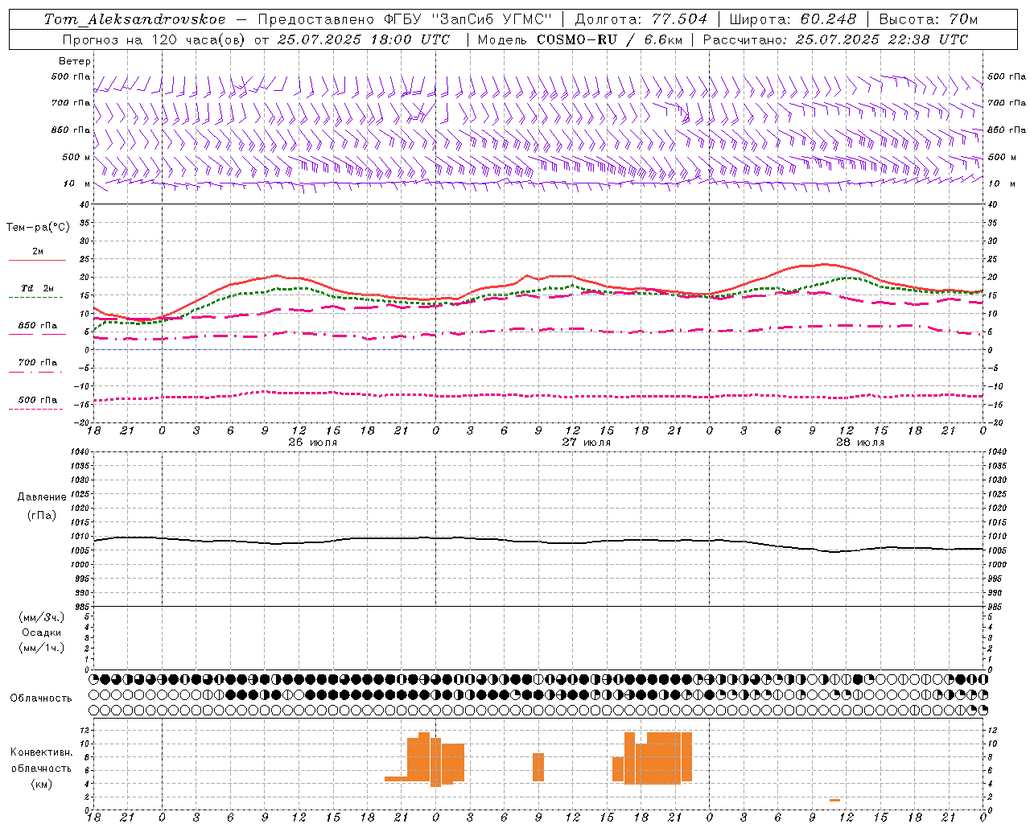This screenshot has height=824, width=1030.
Task: Click the (мм/1ч.) precipitation unit label
Action: click(x=41, y=648)
